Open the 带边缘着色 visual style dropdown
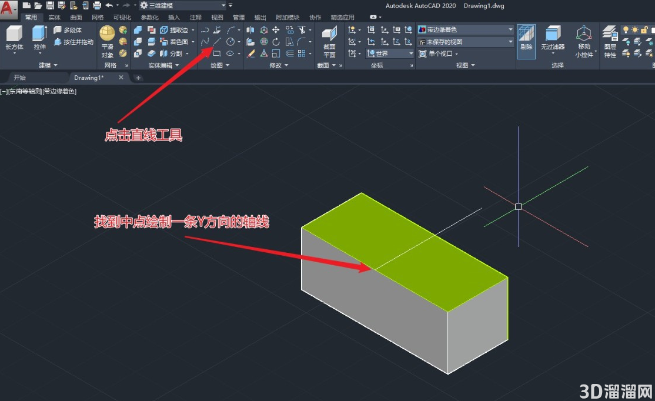This screenshot has height=401, width=655. [465, 29]
